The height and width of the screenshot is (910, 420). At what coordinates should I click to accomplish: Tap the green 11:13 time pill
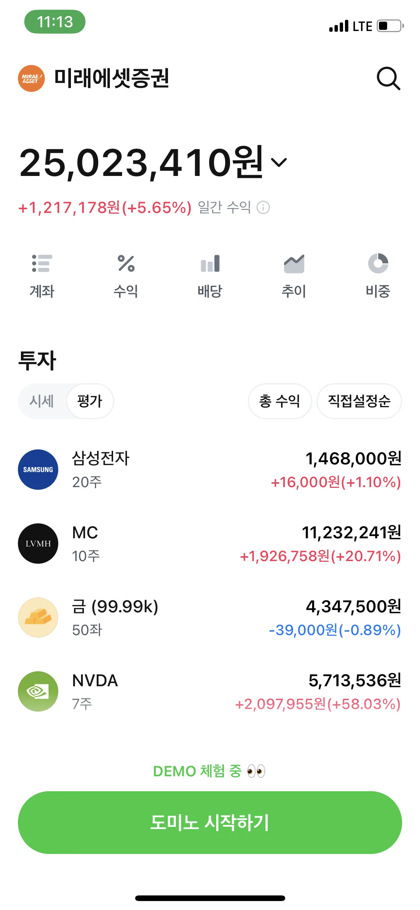(55, 22)
